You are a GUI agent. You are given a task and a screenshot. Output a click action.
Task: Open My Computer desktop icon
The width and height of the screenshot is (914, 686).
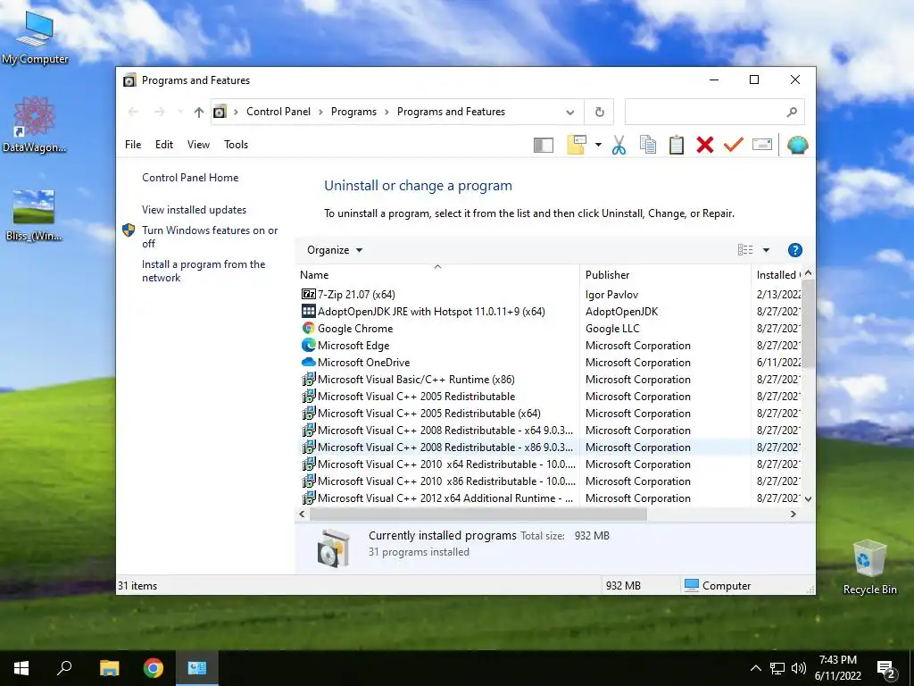(x=35, y=38)
